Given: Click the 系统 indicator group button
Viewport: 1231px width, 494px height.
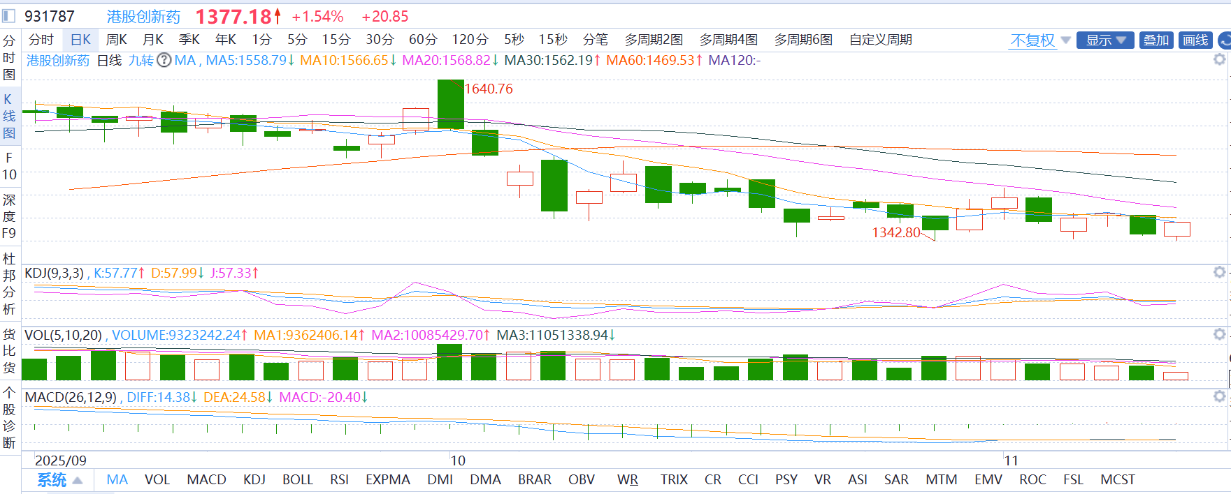Looking at the screenshot, I should point(52,480).
